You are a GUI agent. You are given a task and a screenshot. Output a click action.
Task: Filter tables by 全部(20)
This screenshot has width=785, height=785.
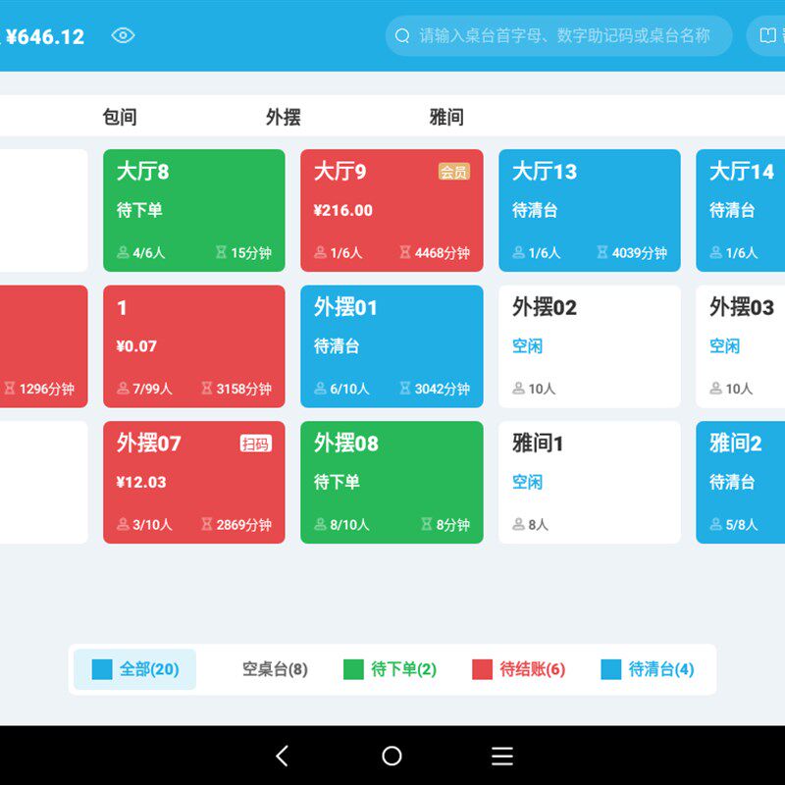click(x=134, y=669)
